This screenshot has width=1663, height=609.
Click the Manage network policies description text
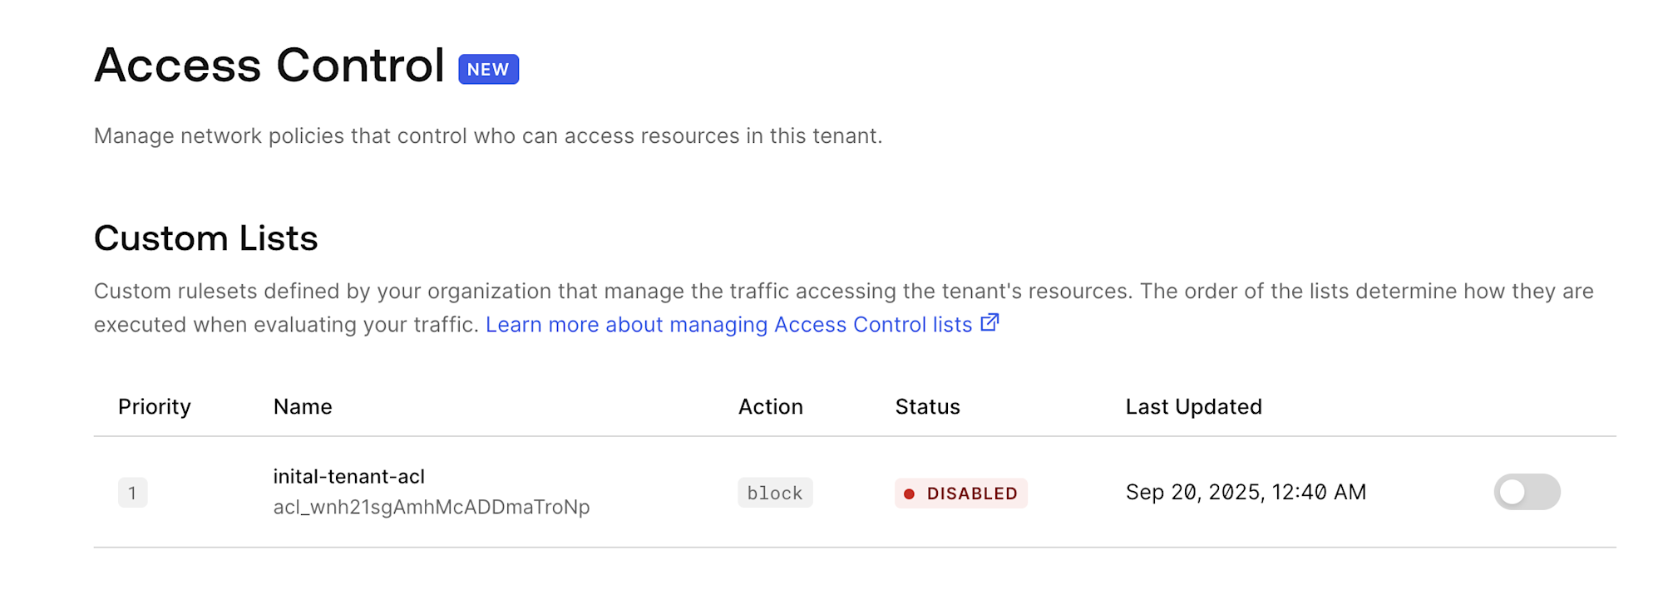click(488, 135)
